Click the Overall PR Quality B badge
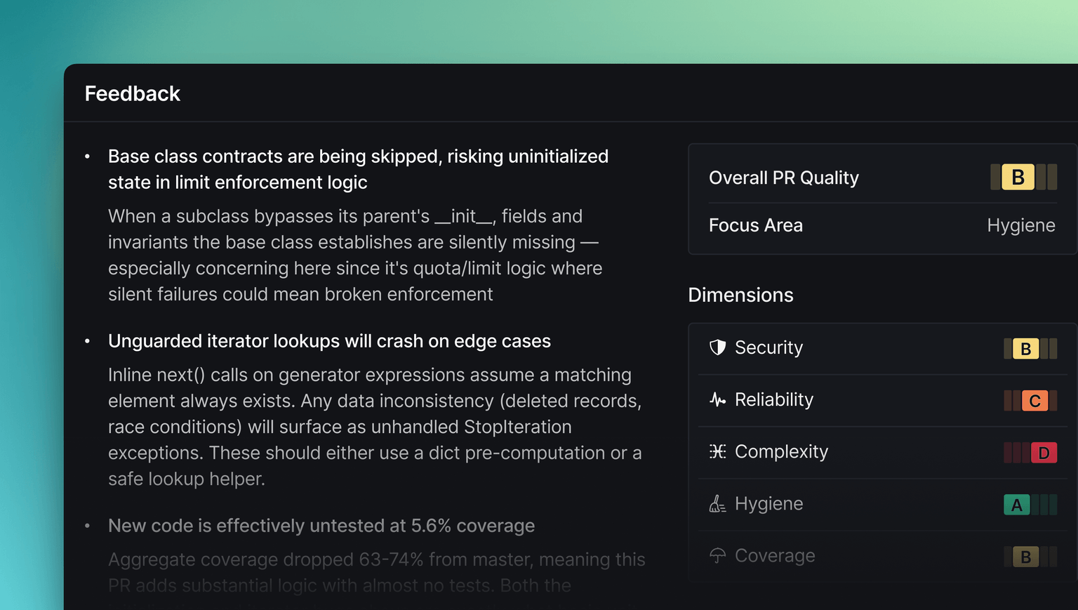This screenshot has width=1078, height=610. tap(1018, 177)
